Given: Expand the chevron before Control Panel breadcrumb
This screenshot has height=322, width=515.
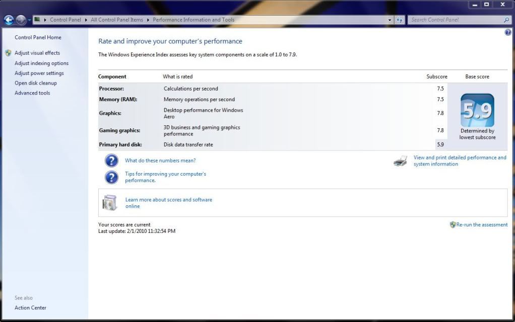Looking at the screenshot, I should 45,20.
